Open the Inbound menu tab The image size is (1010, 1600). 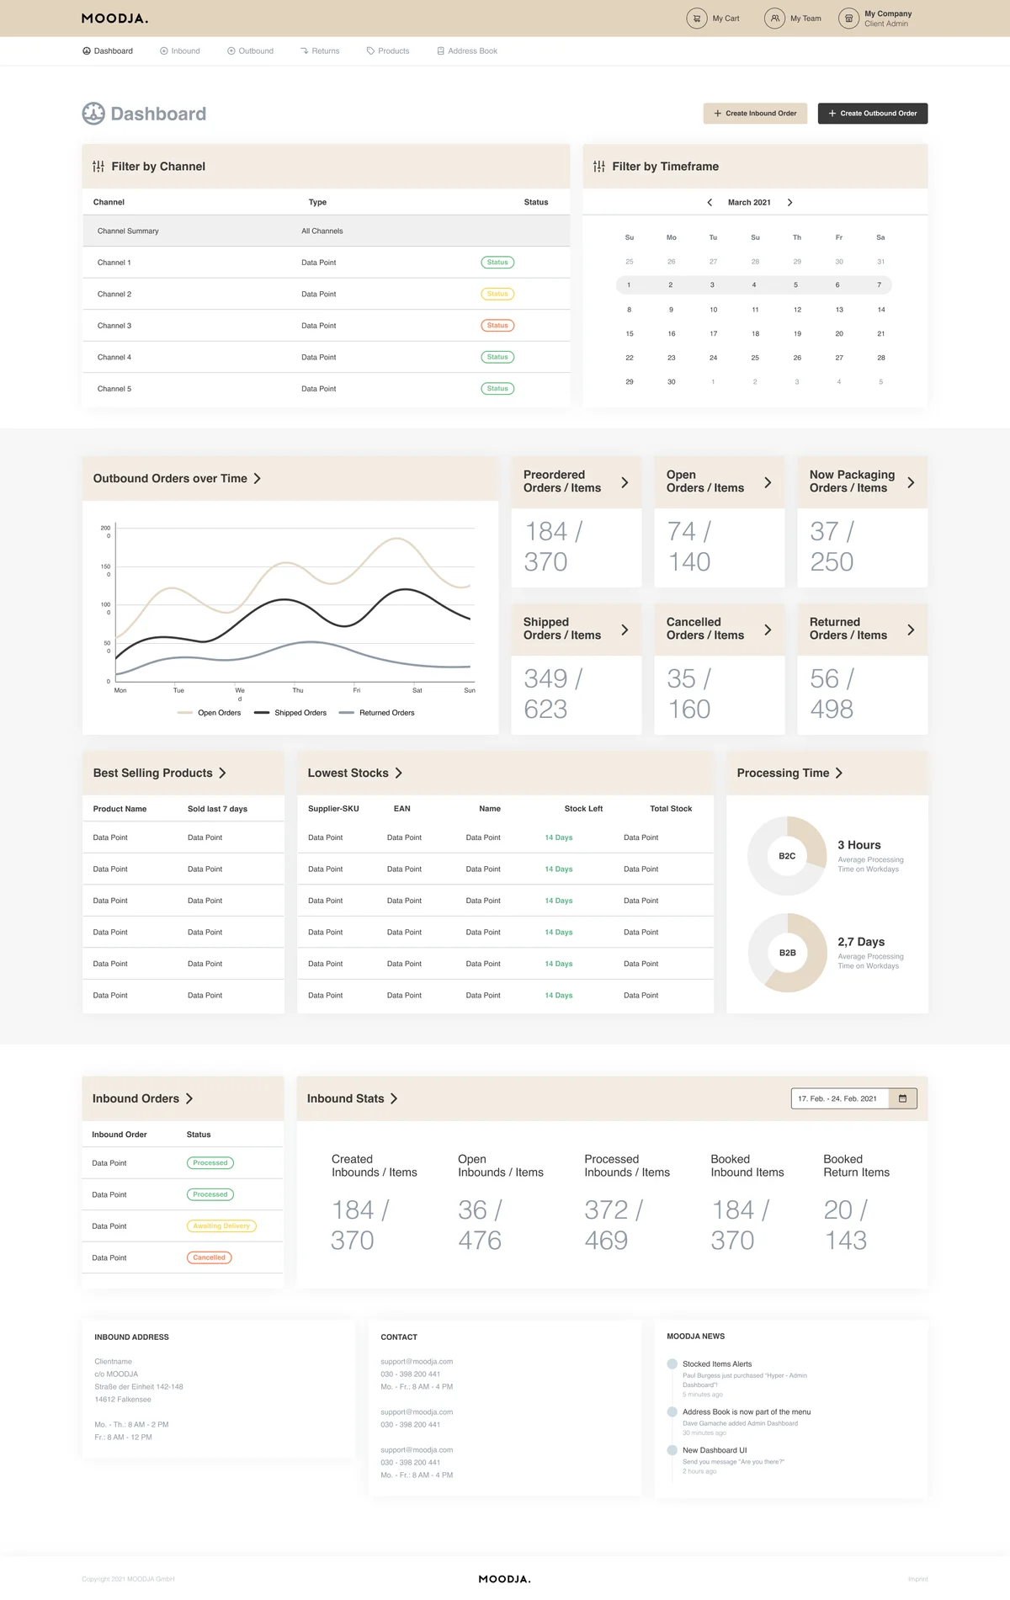[x=180, y=51]
